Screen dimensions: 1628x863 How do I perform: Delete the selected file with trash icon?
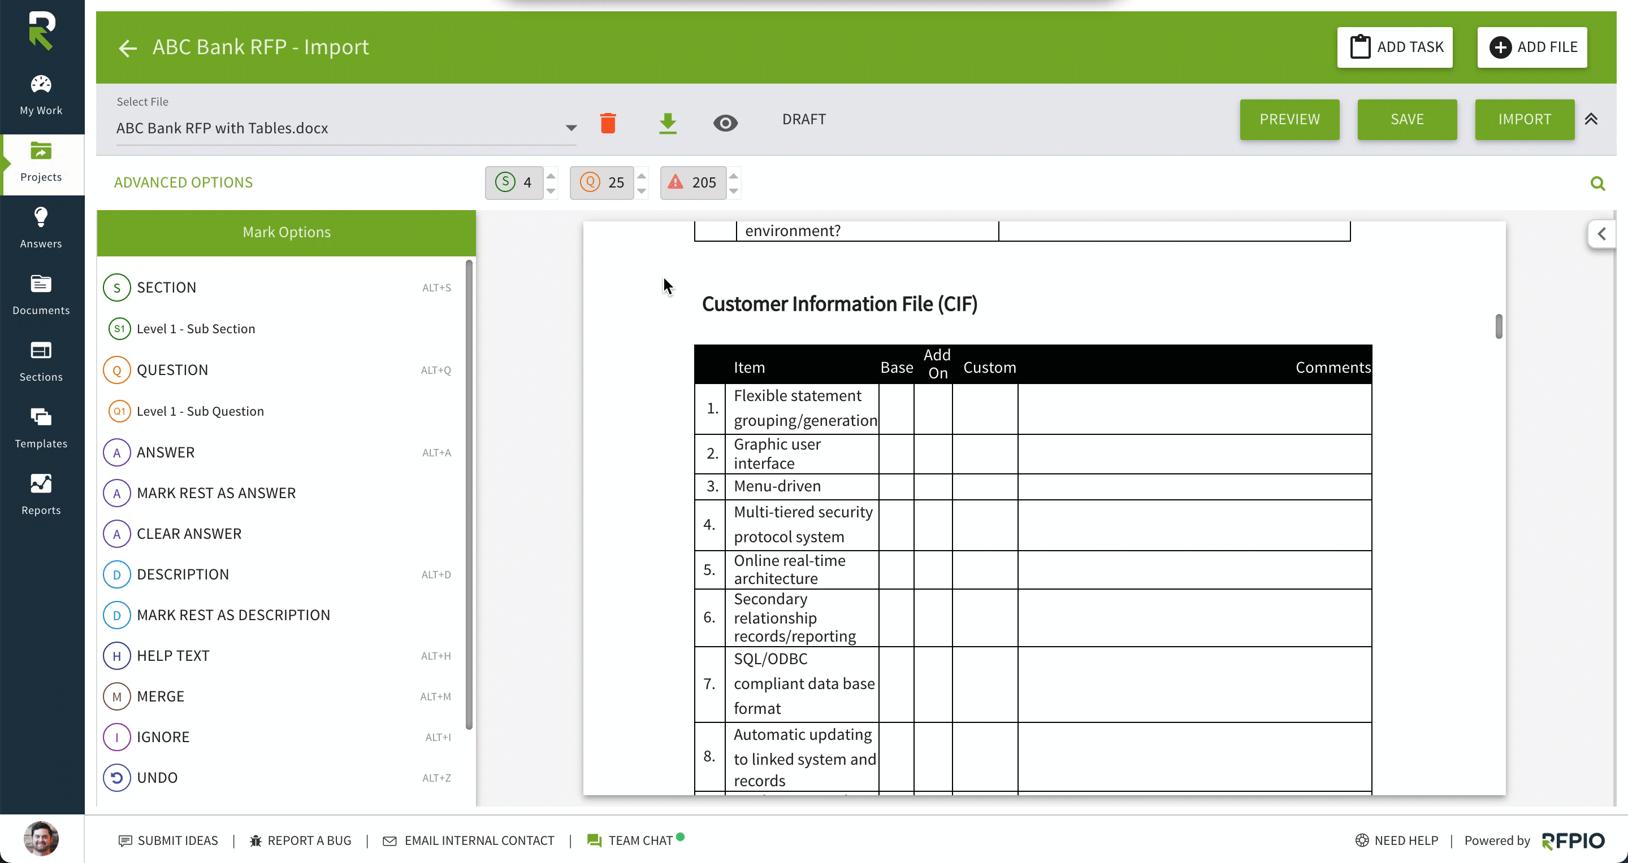(608, 123)
